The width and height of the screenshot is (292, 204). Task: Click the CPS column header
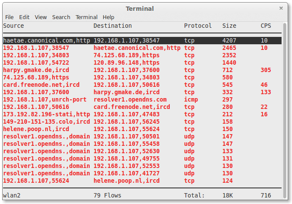266,26
